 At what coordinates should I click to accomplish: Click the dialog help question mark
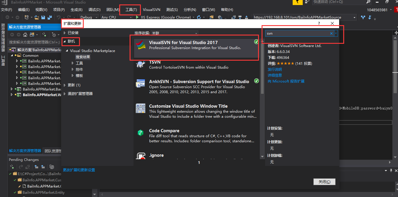click(319, 23)
